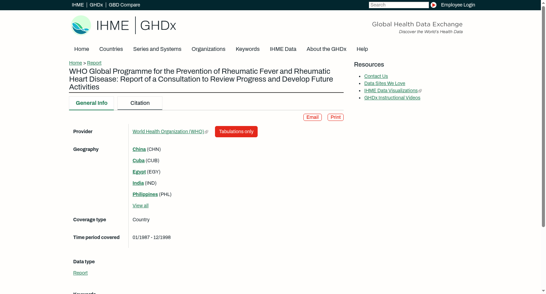Open GHDx Instructional Videos link

(392, 98)
